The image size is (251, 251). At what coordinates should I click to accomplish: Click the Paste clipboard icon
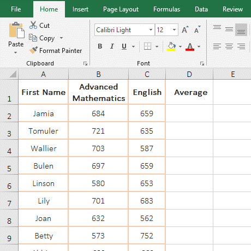[x=16, y=30]
